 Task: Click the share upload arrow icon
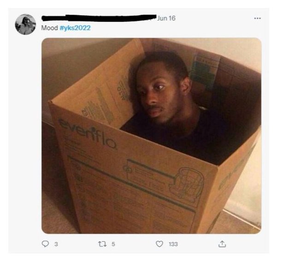coord(222,243)
